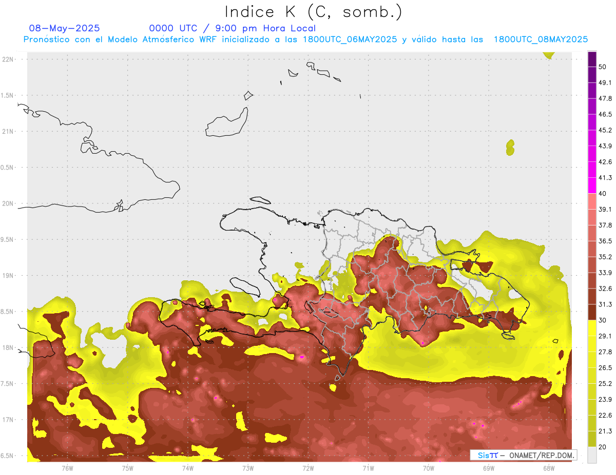Click the colorbar value "30"
This screenshot has width=616, height=475.
[603, 320]
